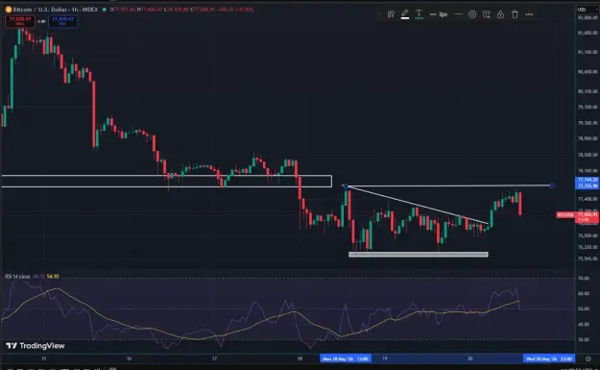Open drawing templates in floating toolbar
Image resolution: width=600 pixels, height=370 pixels.
[391, 14]
